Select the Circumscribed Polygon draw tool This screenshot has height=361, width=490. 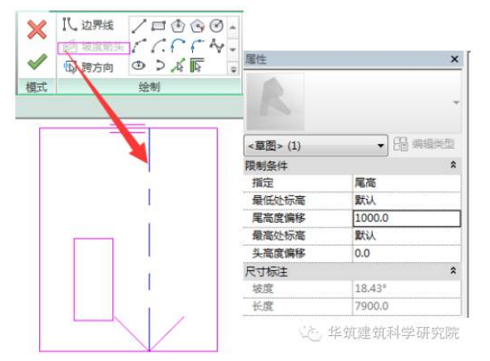[197, 26]
